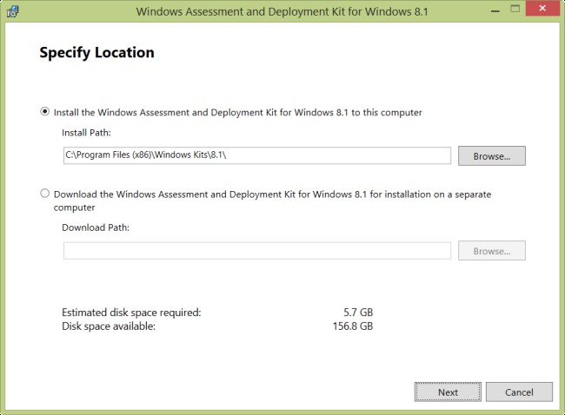Click the Disk space available label
Image resolution: width=565 pixels, height=415 pixels.
coord(109,326)
